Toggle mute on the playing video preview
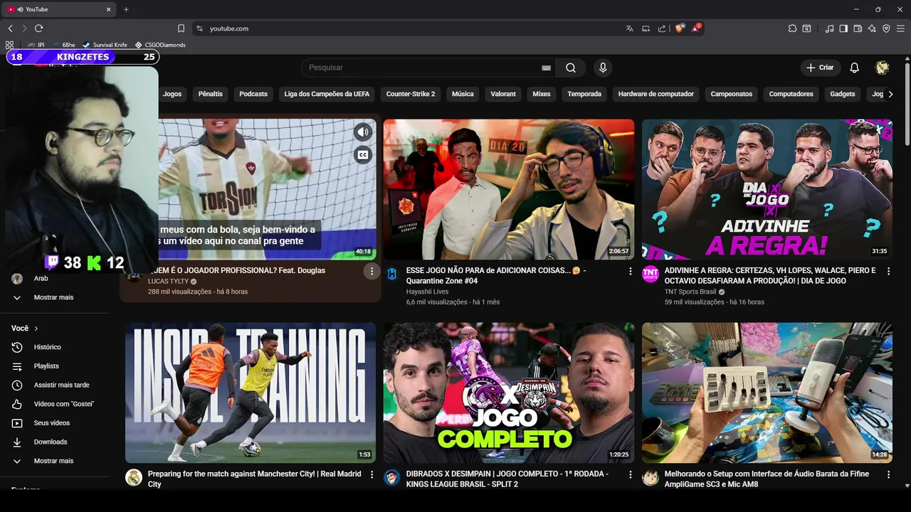The width and height of the screenshot is (911, 512). point(363,132)
